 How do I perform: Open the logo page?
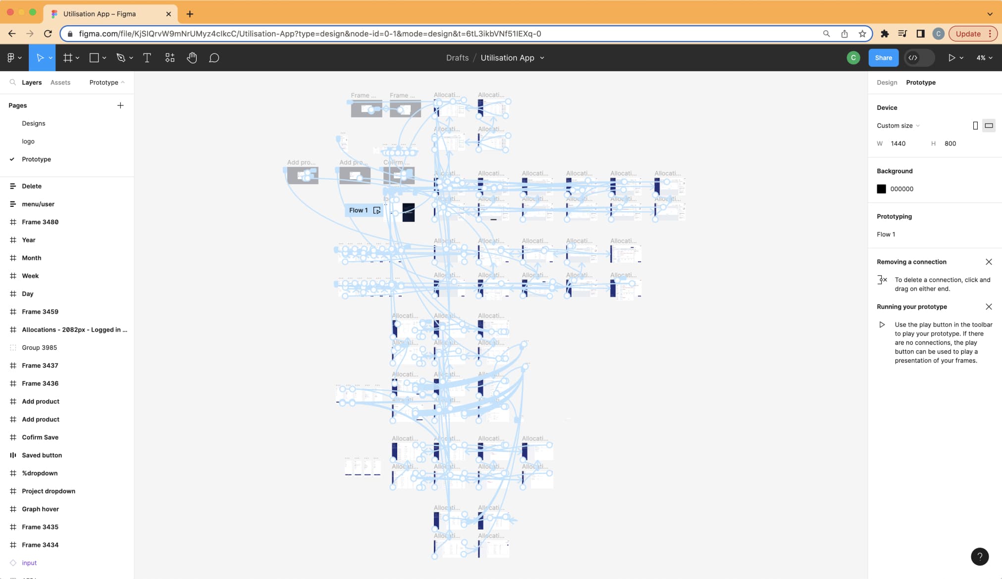click(28, 141)
